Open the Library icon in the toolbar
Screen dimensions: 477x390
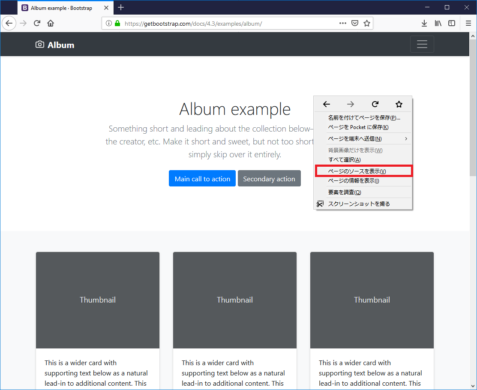(438, 23)
